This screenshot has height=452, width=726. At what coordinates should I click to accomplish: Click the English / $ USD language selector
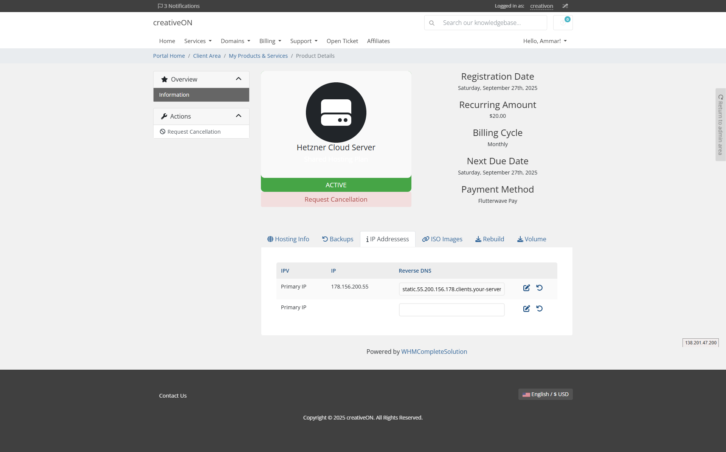pyautogui.click(x=545, y=394)
